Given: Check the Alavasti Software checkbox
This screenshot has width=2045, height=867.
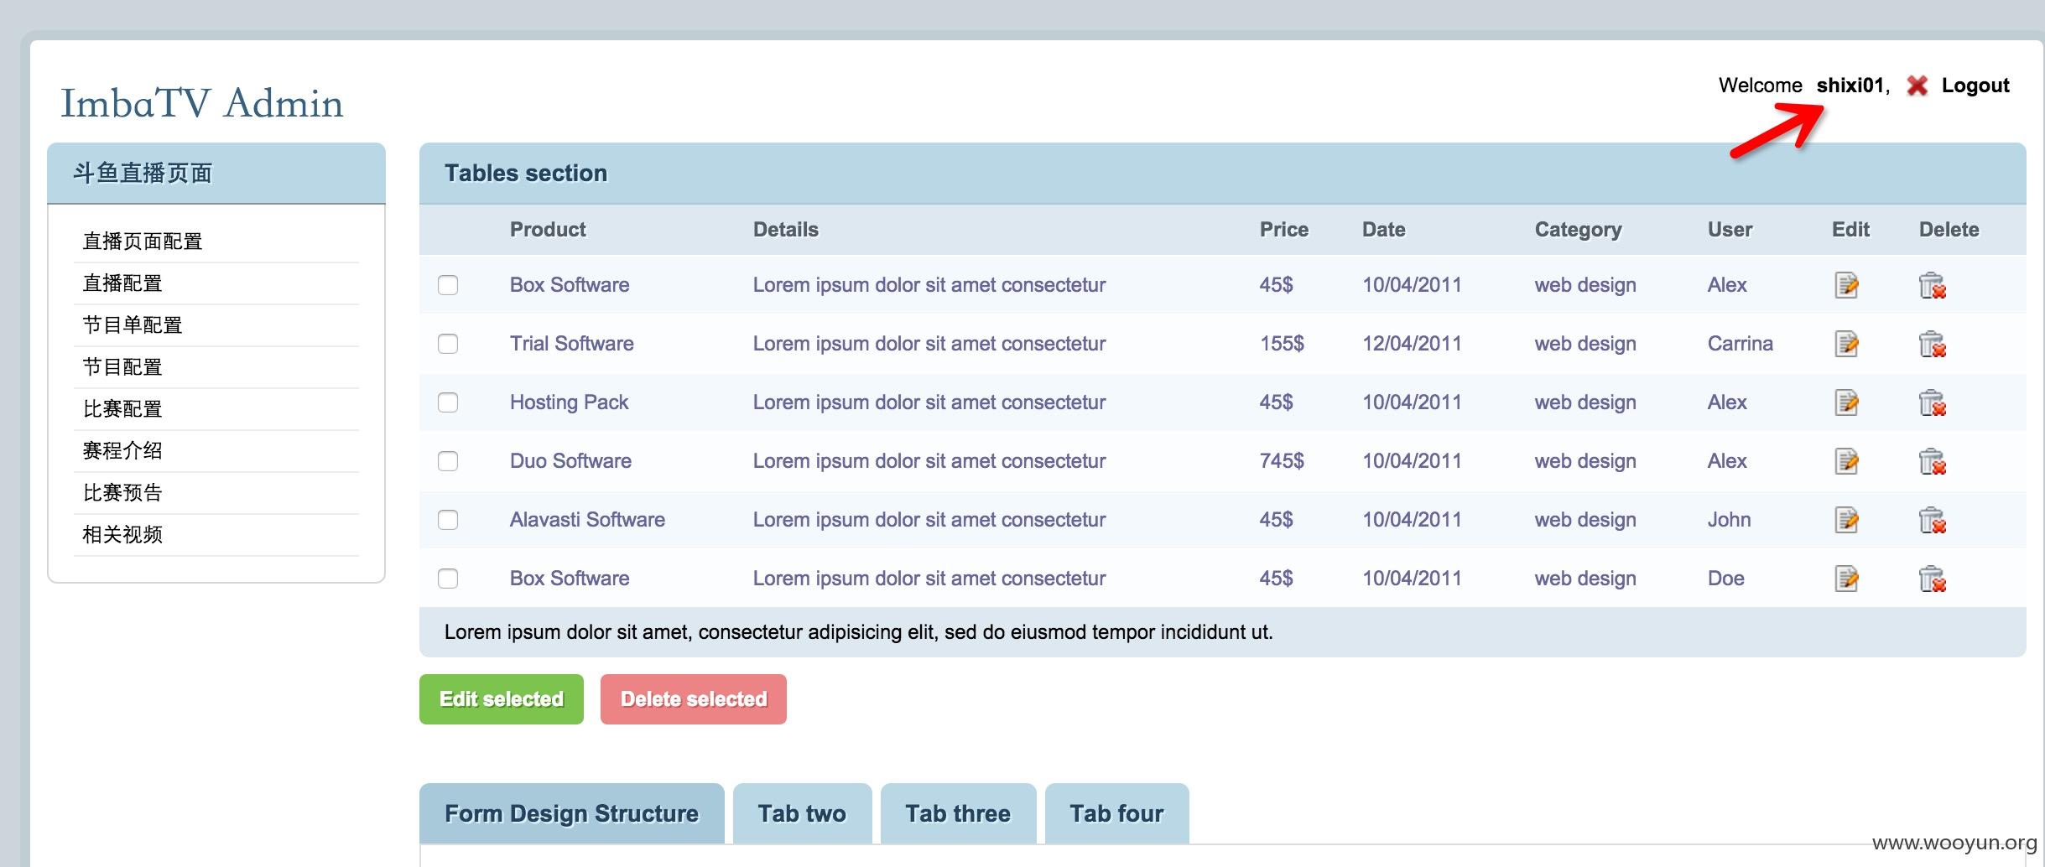Looking at the screenshot, I should [x=448, y=520].
